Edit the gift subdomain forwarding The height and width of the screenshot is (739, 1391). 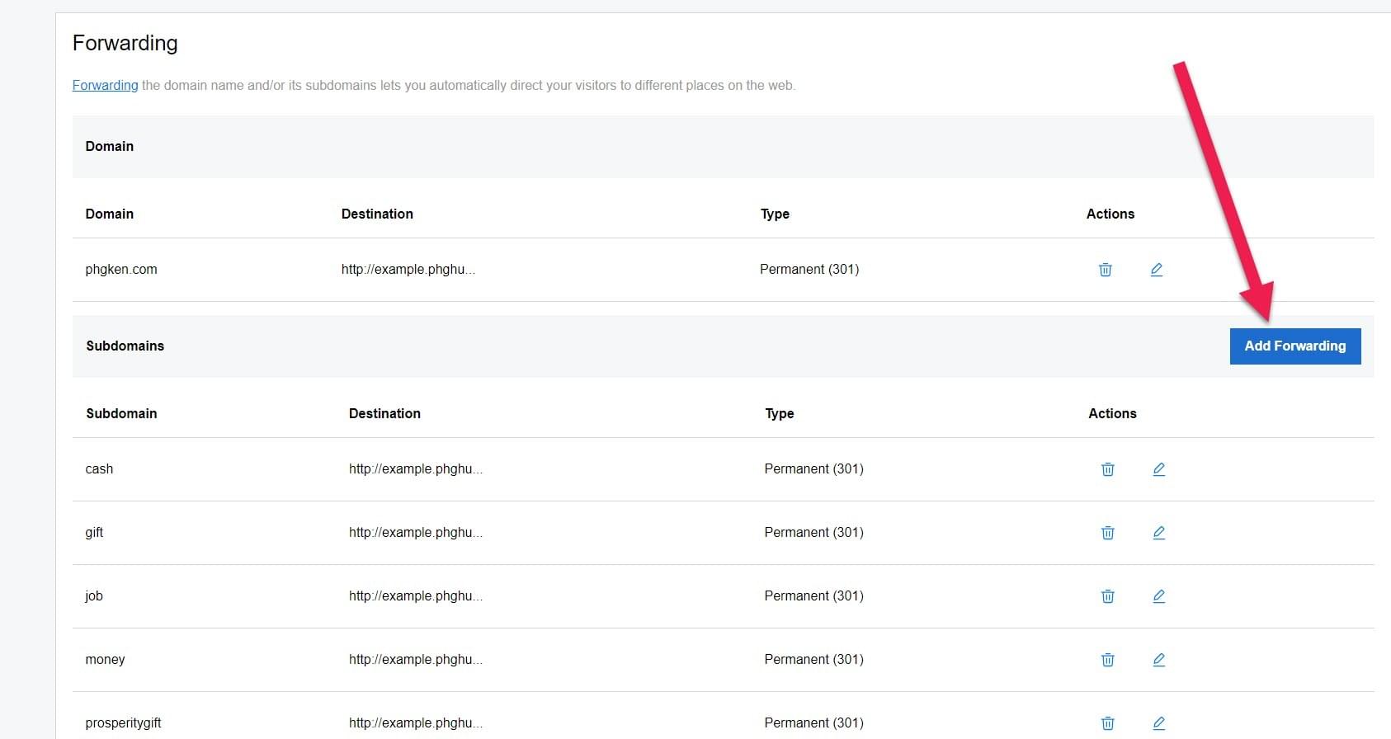click(1159, 533)
